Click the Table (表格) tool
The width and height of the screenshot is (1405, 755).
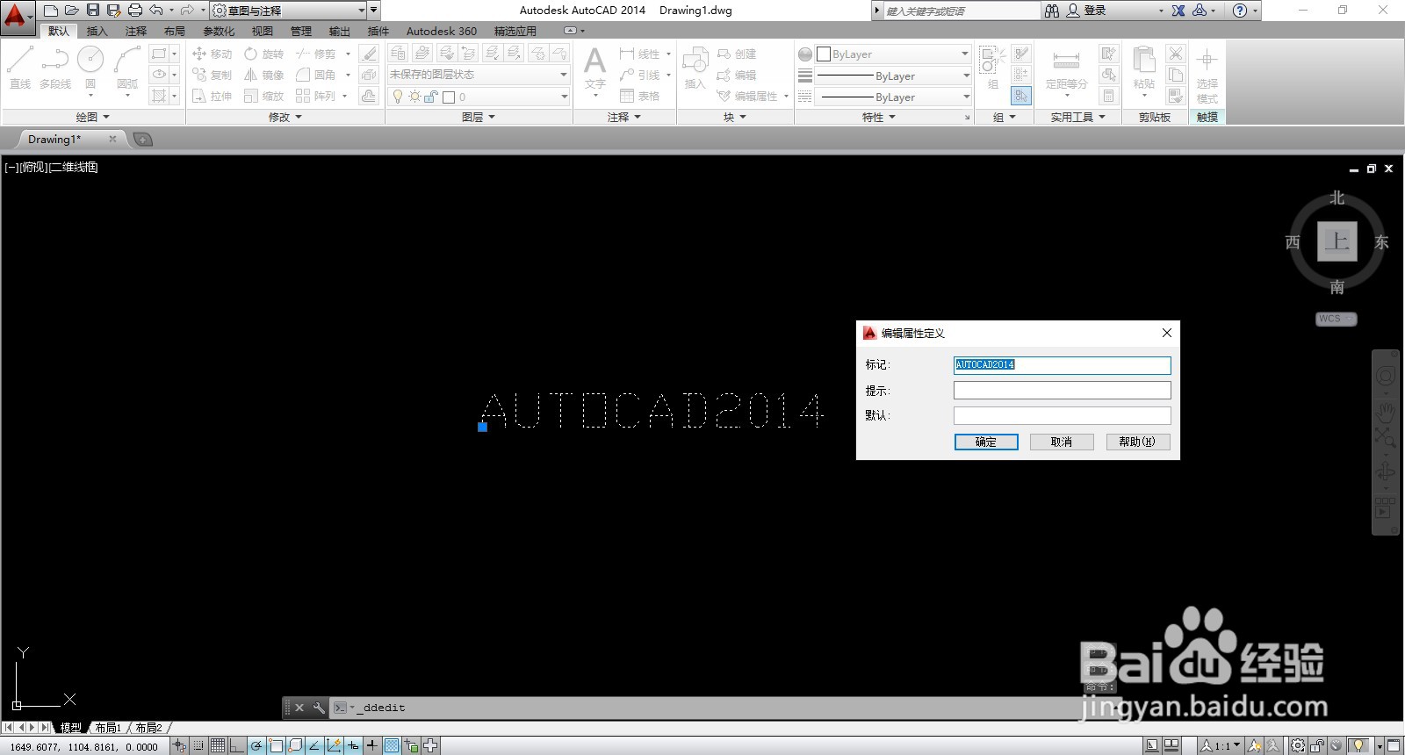tap(639, 96)
